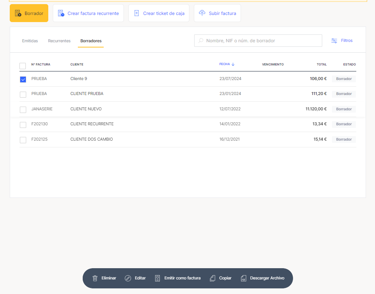Check the box for draft F202125
The width and height of the screenshot is (375, 294).
click(23, 140)
